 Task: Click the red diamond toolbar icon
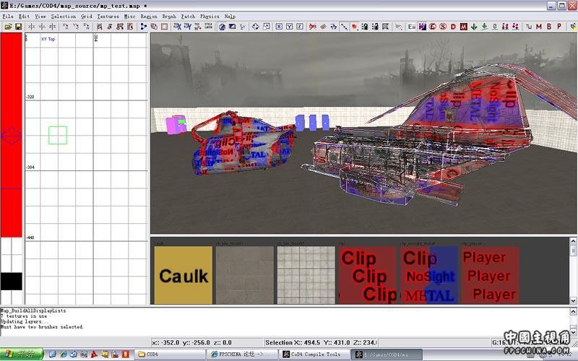(323, 27)
